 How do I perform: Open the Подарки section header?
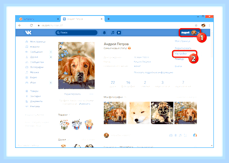pyautogui.click(x=63, y=115)
